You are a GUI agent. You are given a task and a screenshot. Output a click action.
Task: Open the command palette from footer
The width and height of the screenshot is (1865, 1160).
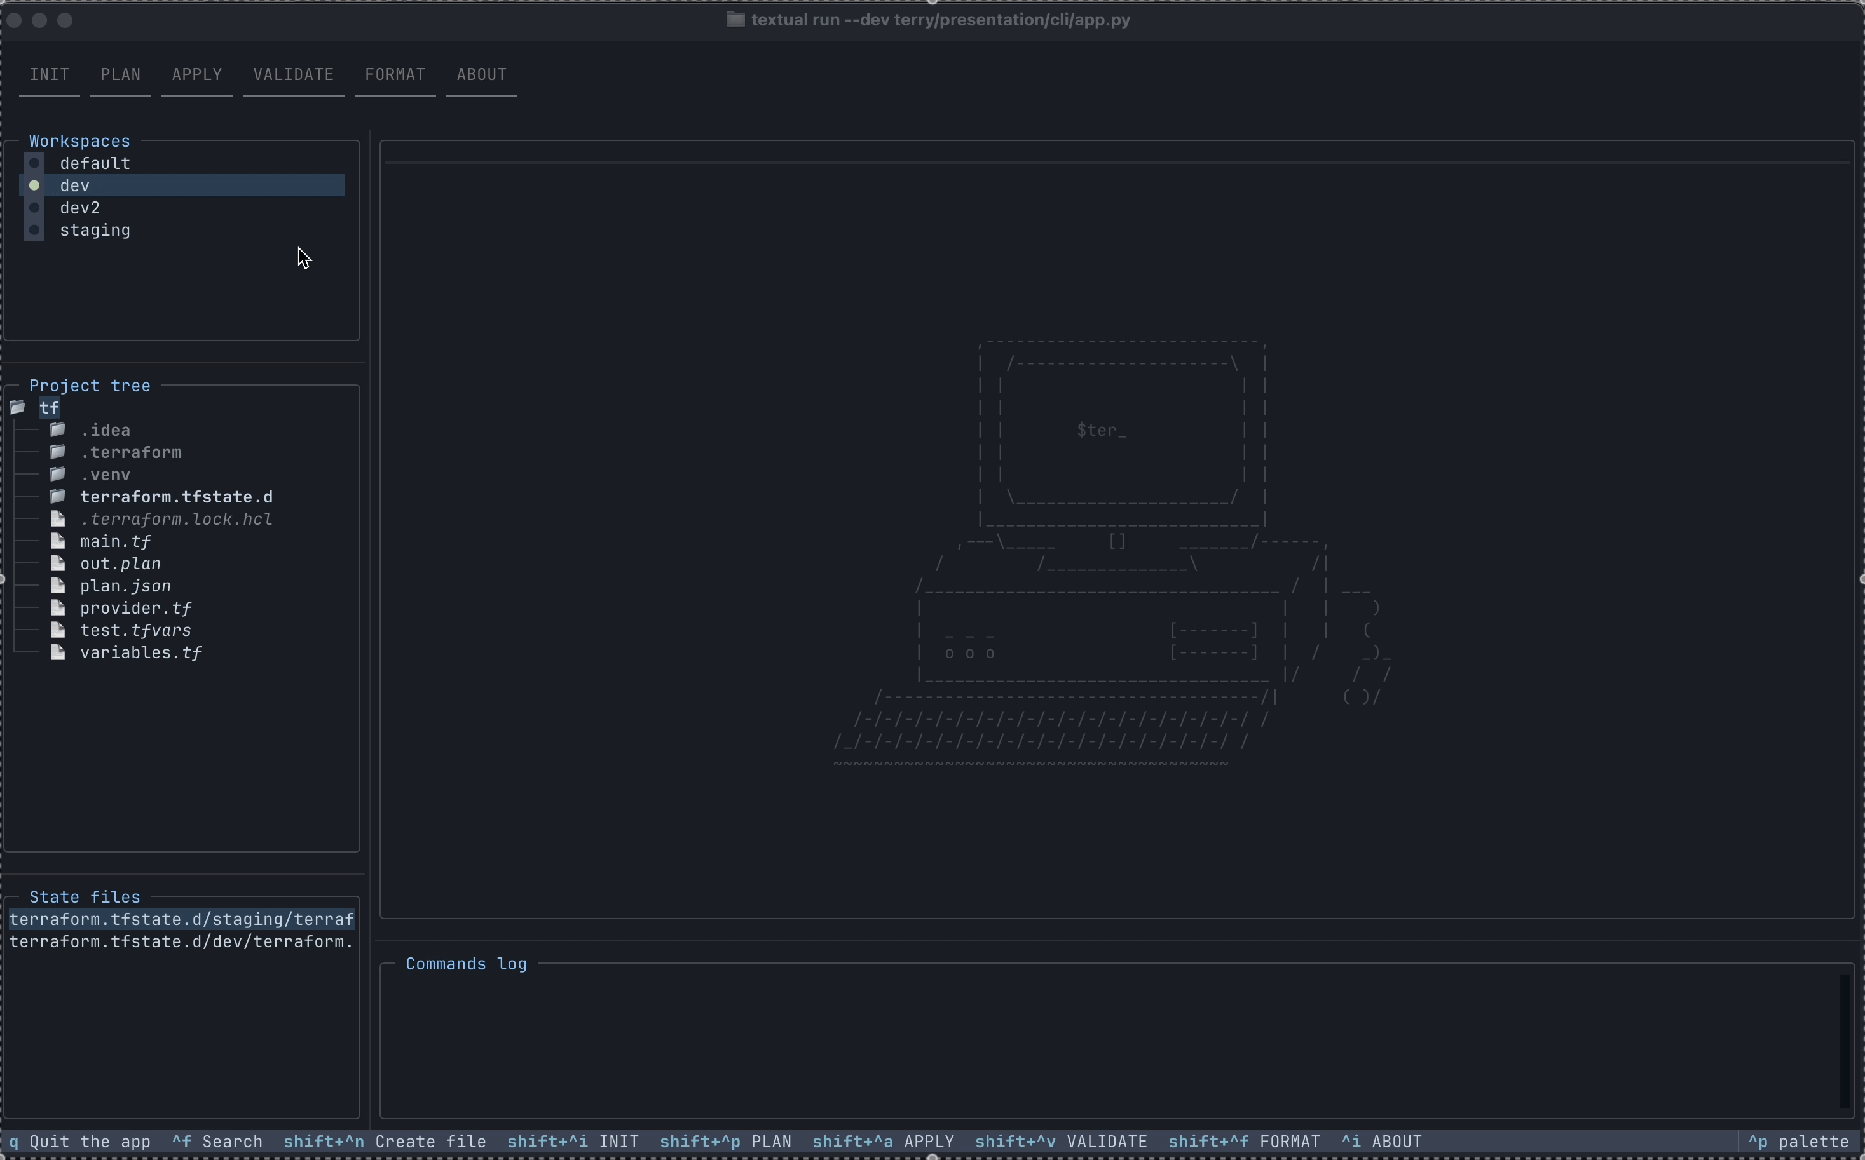click(1798, 1142)
